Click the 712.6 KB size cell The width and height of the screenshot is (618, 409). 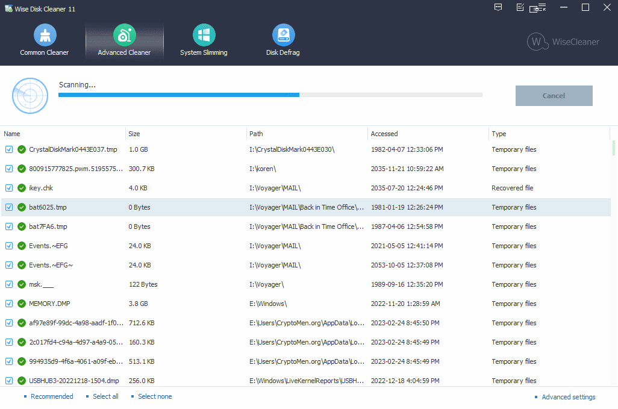(142, 323)
